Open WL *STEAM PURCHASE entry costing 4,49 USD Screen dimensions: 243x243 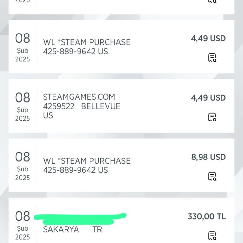pyautogui.click(x=87, y=42)
